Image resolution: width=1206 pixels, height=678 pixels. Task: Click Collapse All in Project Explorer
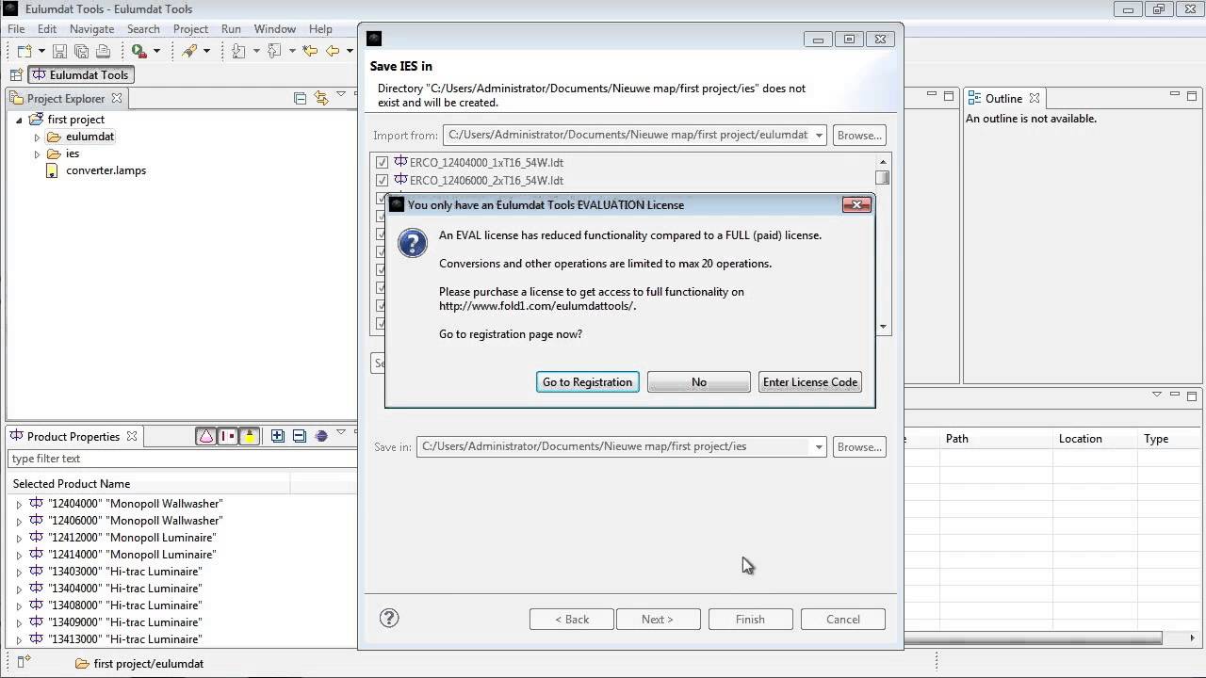pyautogui.click(x=300, y=98)
